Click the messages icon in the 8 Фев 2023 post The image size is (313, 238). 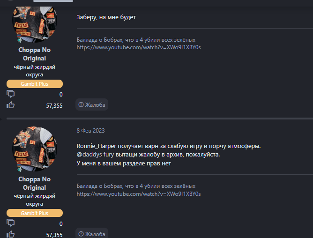point(11,223)
